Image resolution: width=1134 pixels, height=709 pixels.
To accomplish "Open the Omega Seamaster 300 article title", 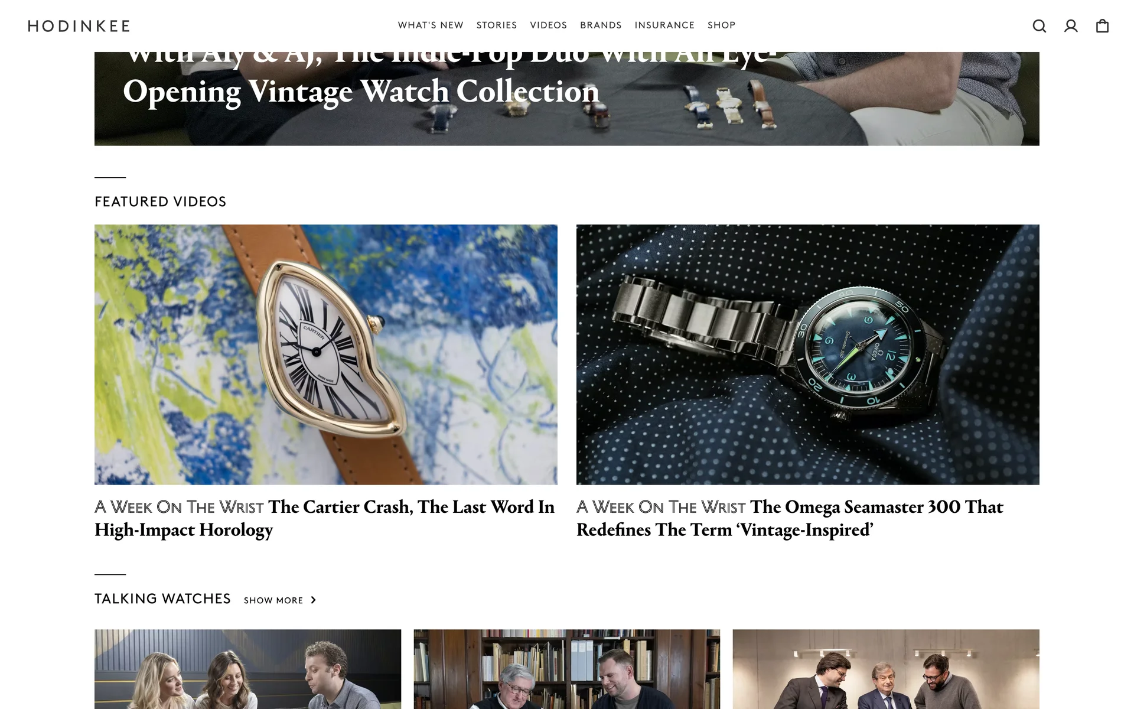I will tap(790, 518).
